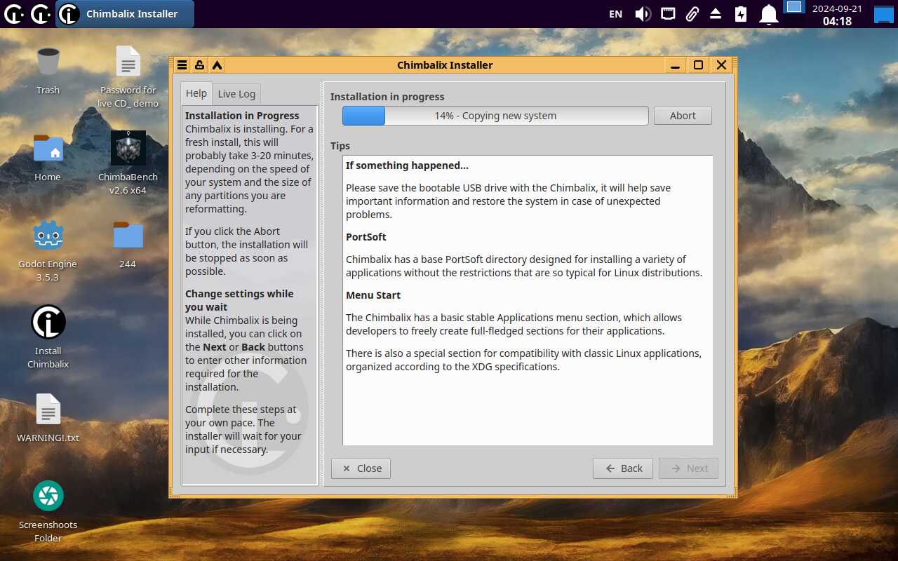
Task: Click the greyed Next button
Action: point(688,468)
